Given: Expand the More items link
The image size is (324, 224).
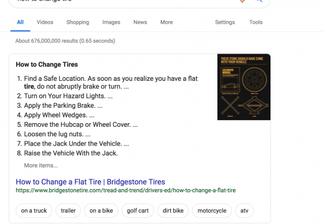Looking at the screenshot, I should tap(41, 166).
